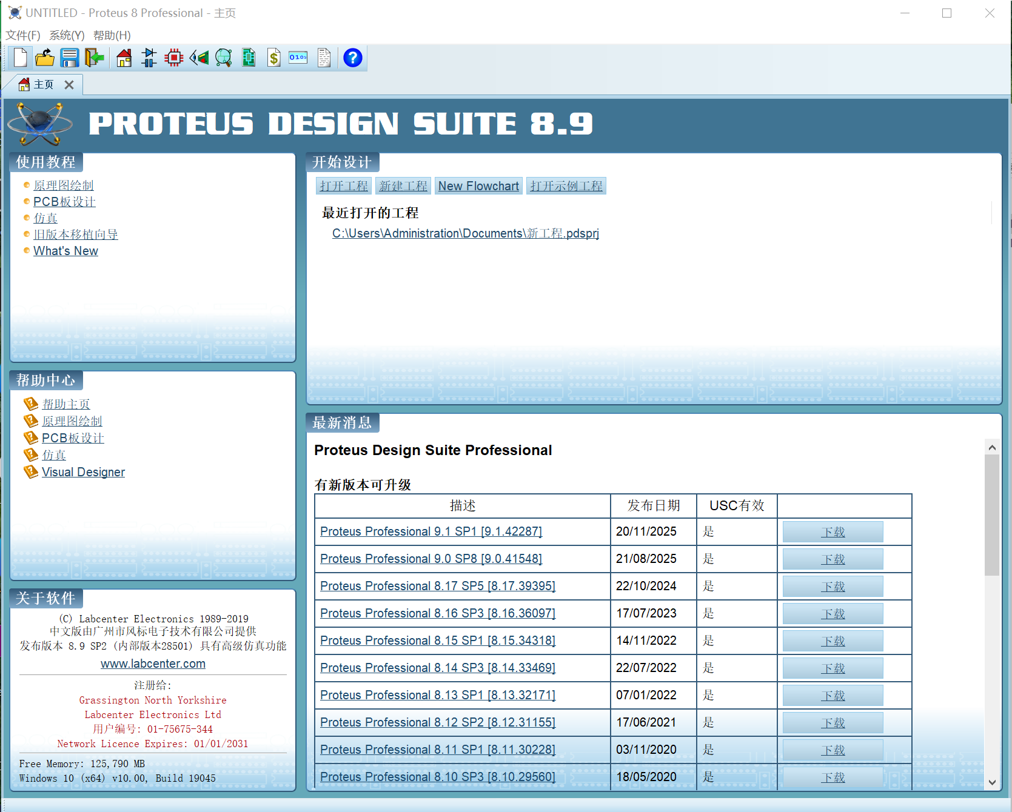Open Proteus Professional 9.0 SP8 link
1012x812 pixels.
tap(431, 559)
